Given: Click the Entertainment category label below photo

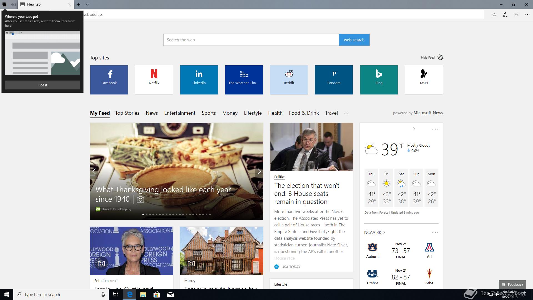Looking at the screenshot, I should coord(105,281).
